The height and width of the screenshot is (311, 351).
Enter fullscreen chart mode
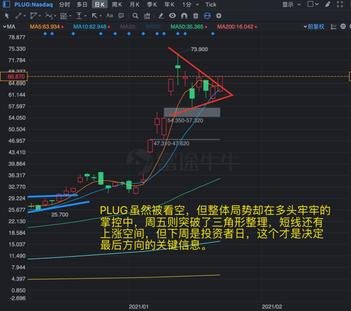340,4
